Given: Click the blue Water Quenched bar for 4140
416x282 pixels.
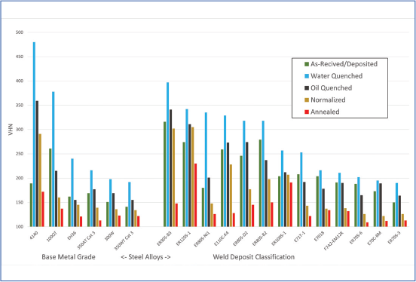Looking at the screenshot, I should pos(34,134).
